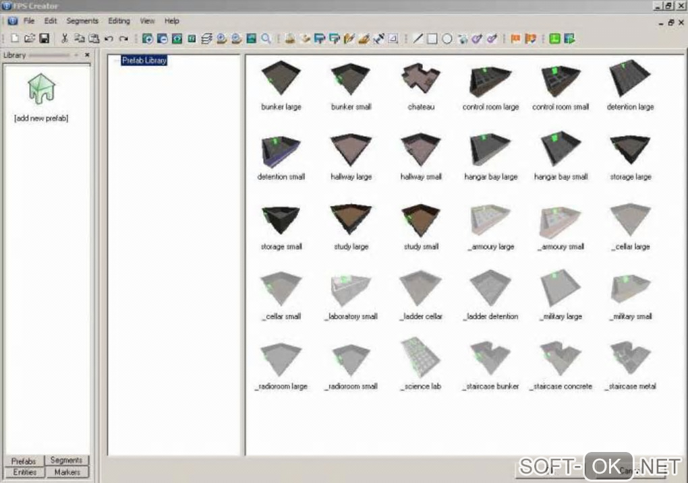Viewport: 688px width, 483px height.
Task: Open the File menu
Action: 29,21
